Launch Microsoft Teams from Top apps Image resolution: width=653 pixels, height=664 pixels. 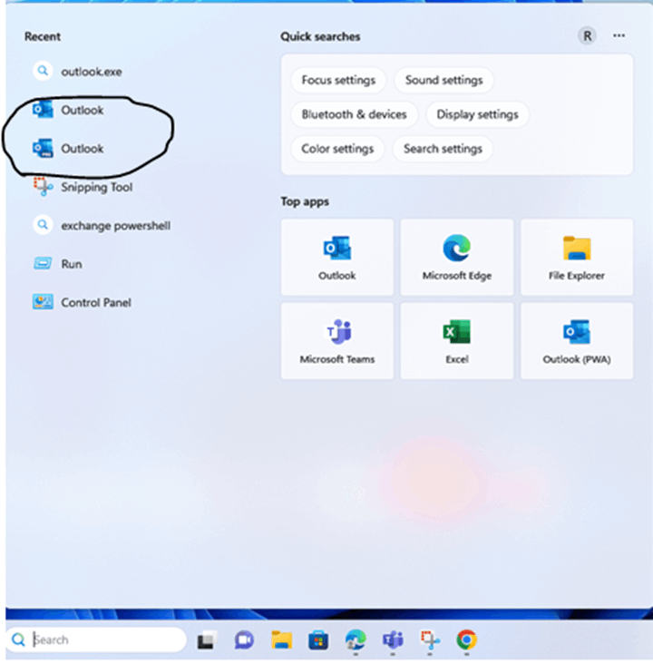tap(337, 341)
